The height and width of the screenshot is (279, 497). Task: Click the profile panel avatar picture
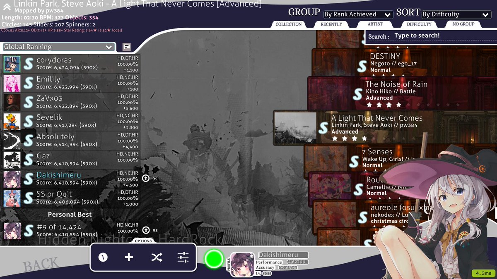click(242, 264)
